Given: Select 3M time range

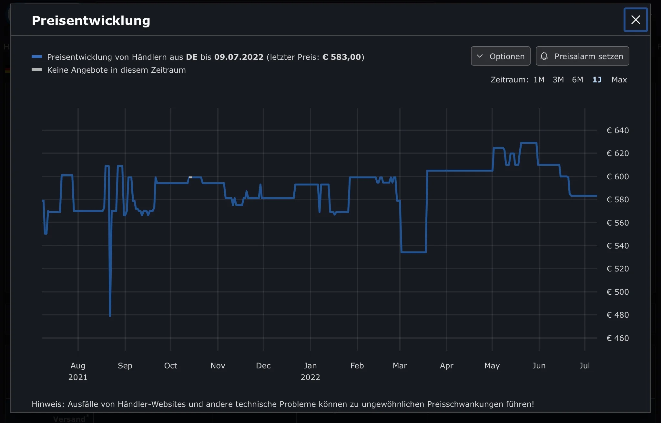Looking at the screenshot, I should [558, 80].
